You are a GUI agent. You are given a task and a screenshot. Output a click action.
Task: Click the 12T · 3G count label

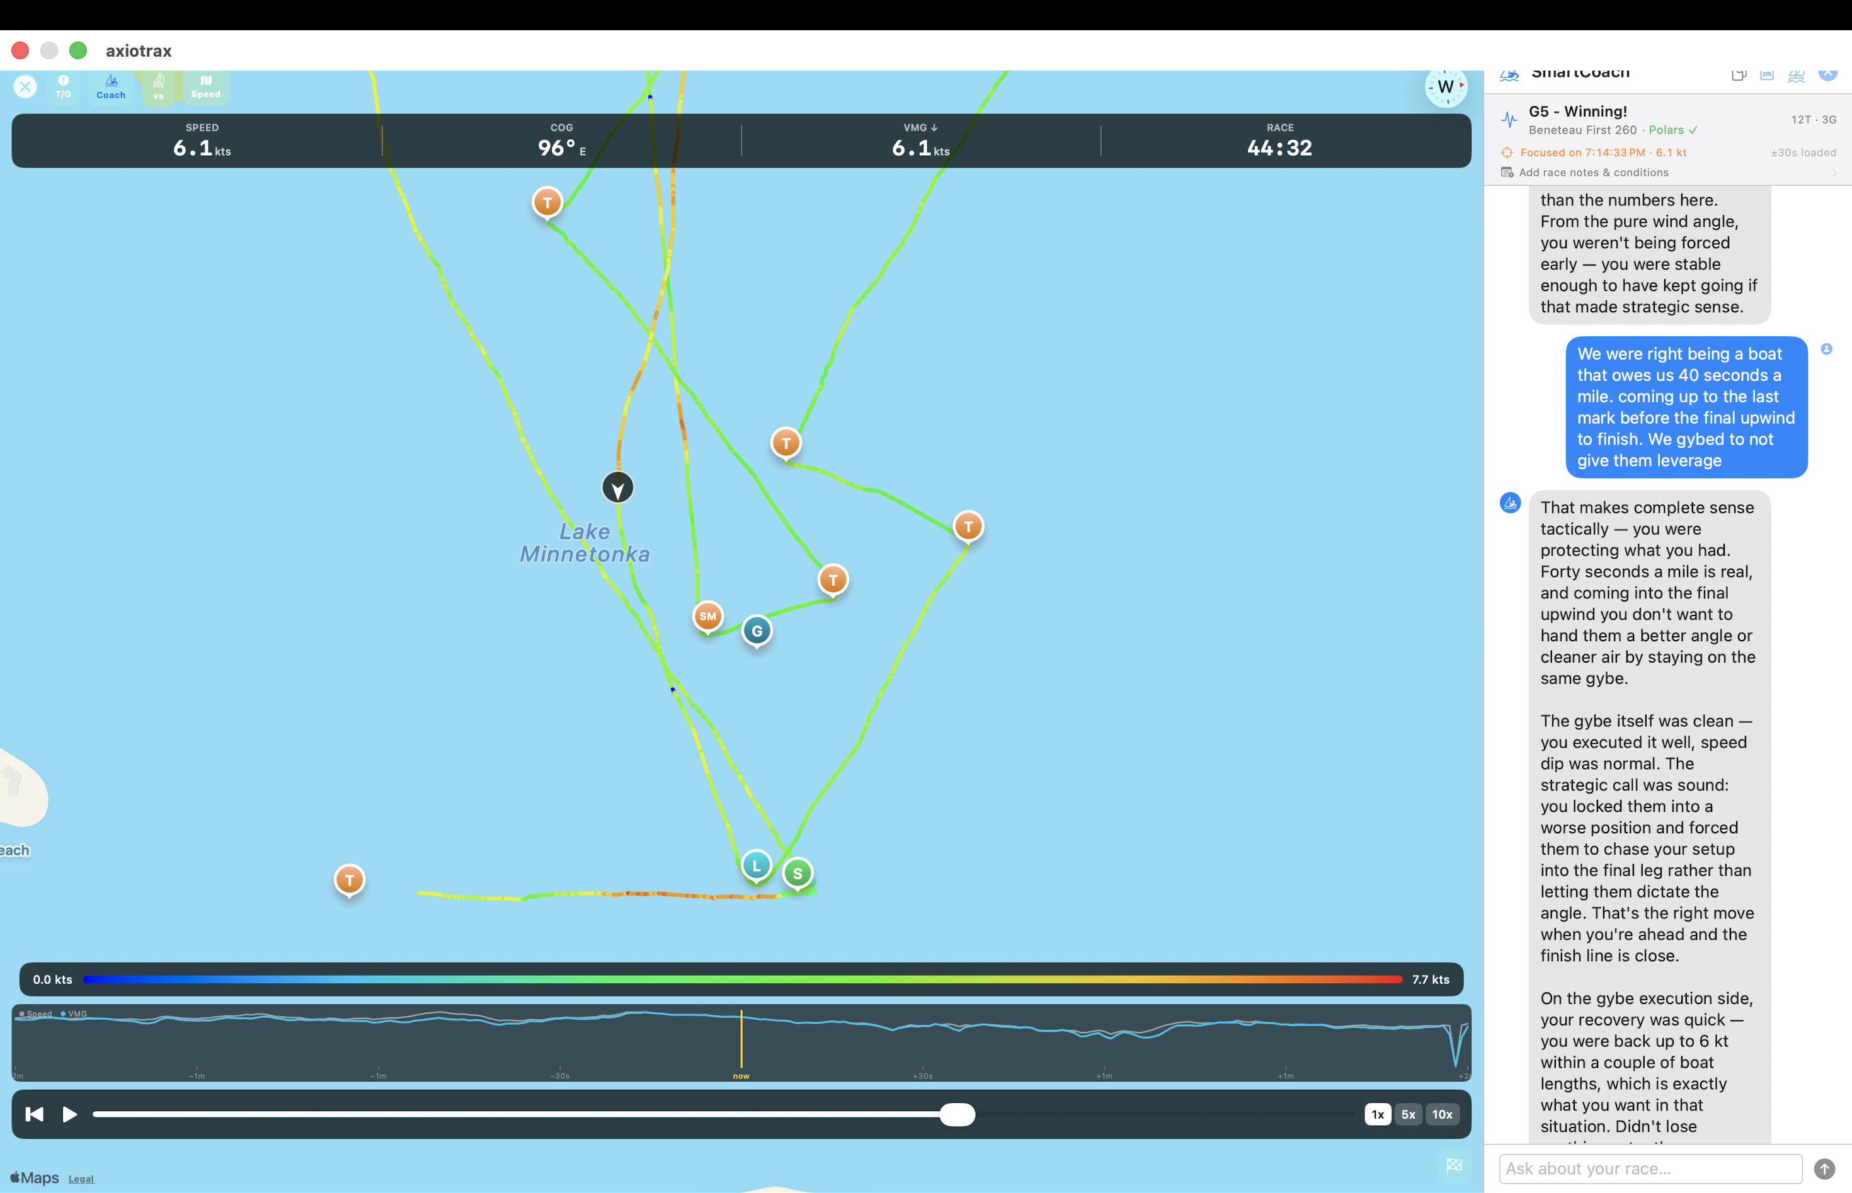pos(1814,119)
